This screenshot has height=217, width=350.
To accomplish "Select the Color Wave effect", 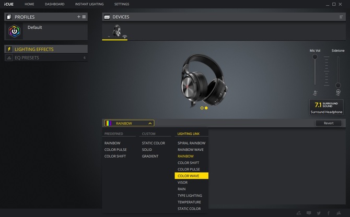I will (x=192, y=176).
